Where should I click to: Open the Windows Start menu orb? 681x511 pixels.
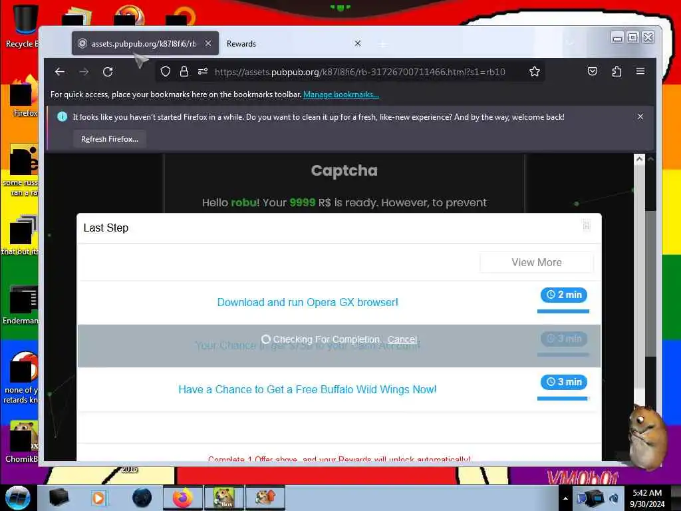click(18, 498)
